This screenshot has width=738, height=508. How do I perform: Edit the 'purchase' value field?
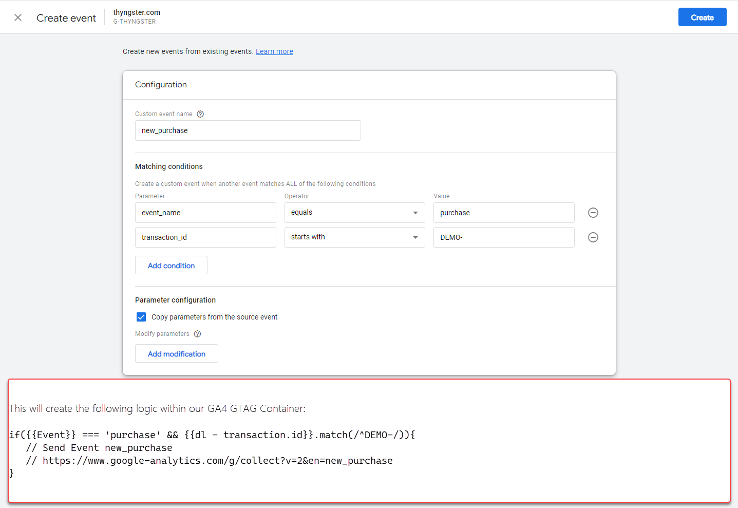tap(503, 213)
